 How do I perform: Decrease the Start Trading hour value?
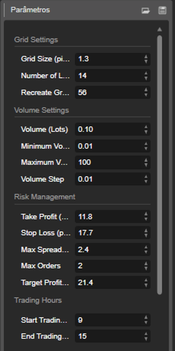(x=146, y=323)
